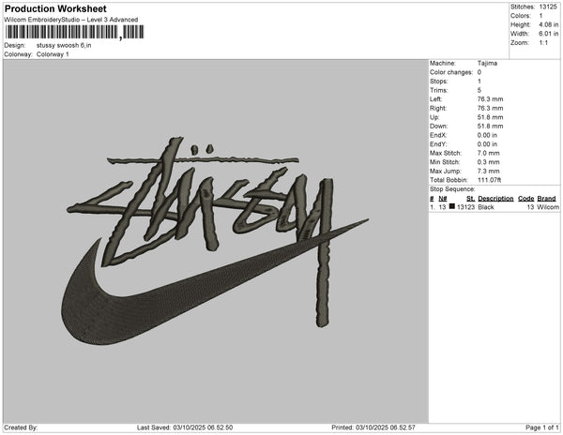Select the Max Jump value 7.3 mm
The width and height of the screenshot is (563, 435).
click(488, 171)
